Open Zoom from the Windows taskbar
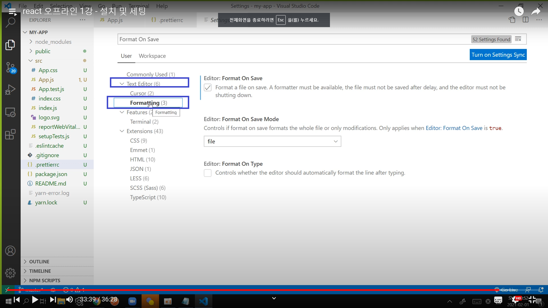 [132, 301]
